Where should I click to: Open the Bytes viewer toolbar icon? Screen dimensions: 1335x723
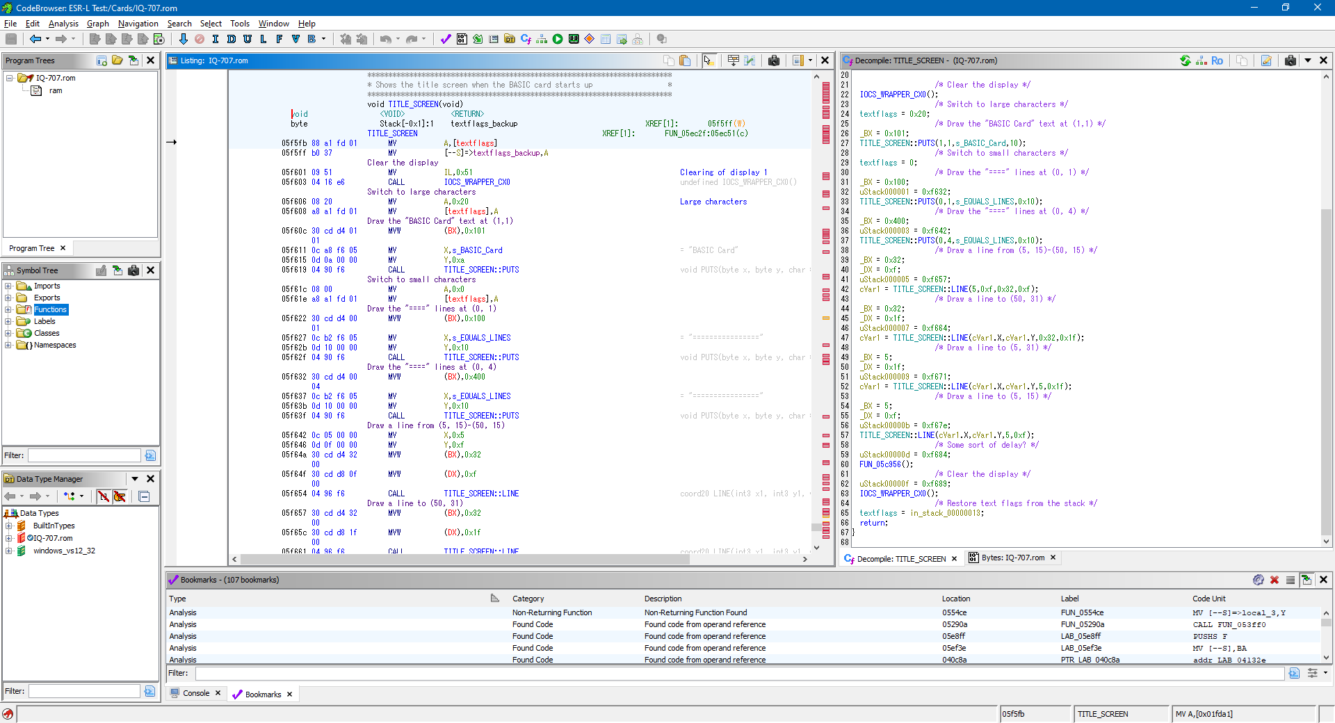pos(462,39)
